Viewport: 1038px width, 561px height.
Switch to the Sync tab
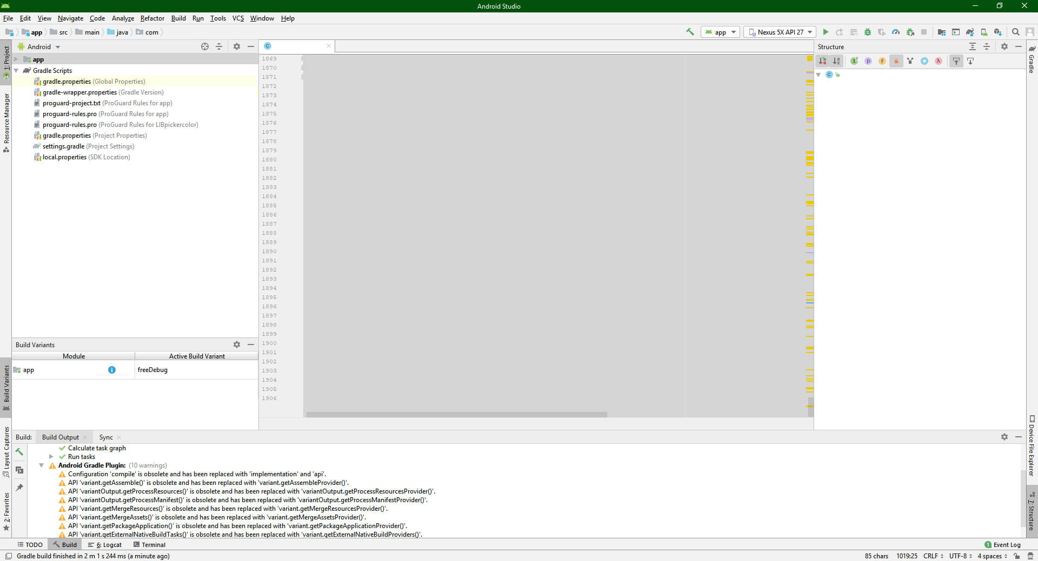(x=106, y=437)
